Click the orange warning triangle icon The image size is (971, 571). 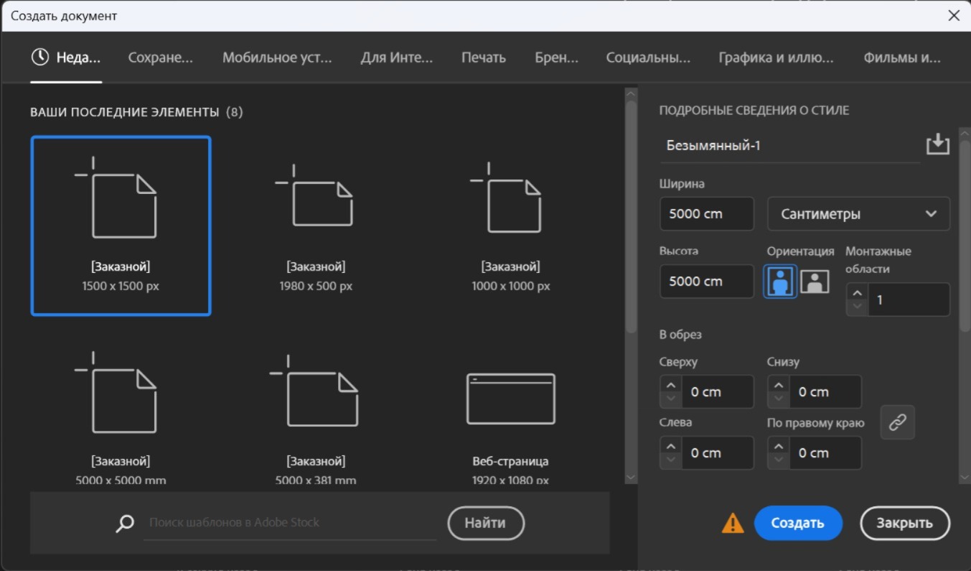(733, 523)
